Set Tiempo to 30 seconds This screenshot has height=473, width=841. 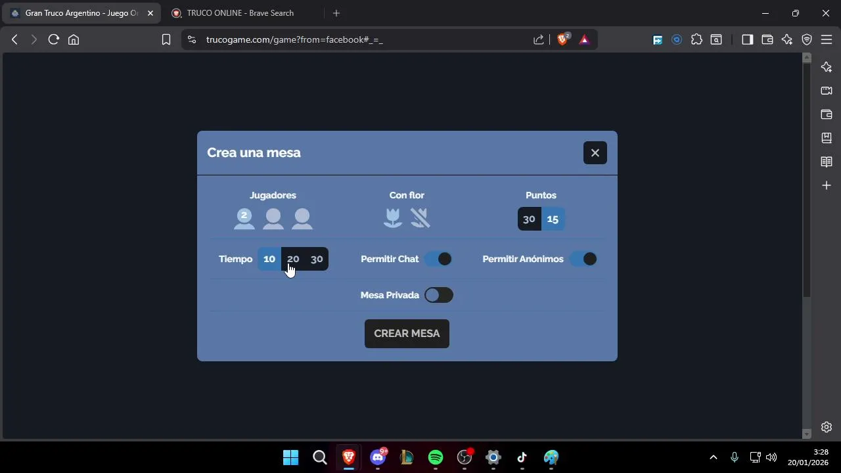[317, 259]
